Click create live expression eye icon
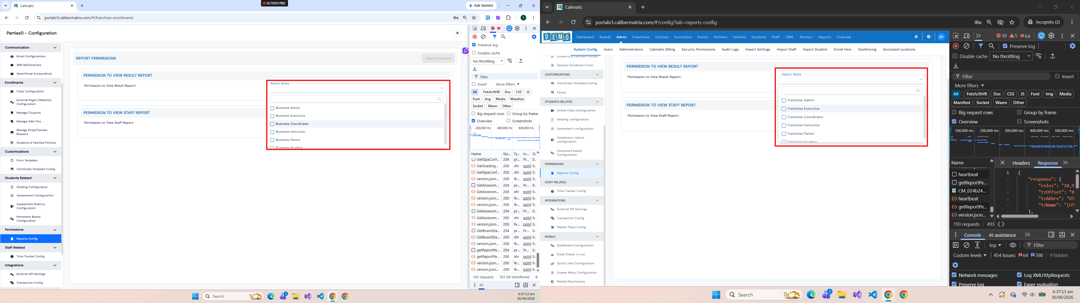The height and width of the screenshot is (303, 1080). tap(1013, 245)
